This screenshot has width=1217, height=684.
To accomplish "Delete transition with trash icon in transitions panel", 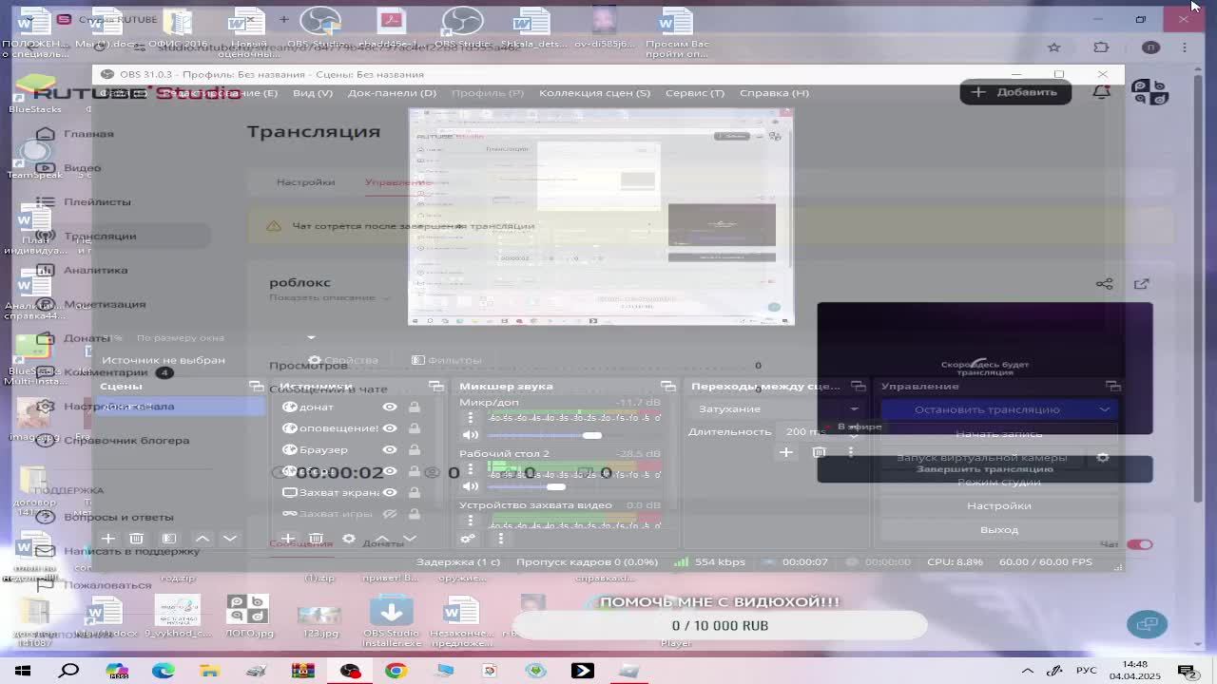I will (x=819, y=452).
